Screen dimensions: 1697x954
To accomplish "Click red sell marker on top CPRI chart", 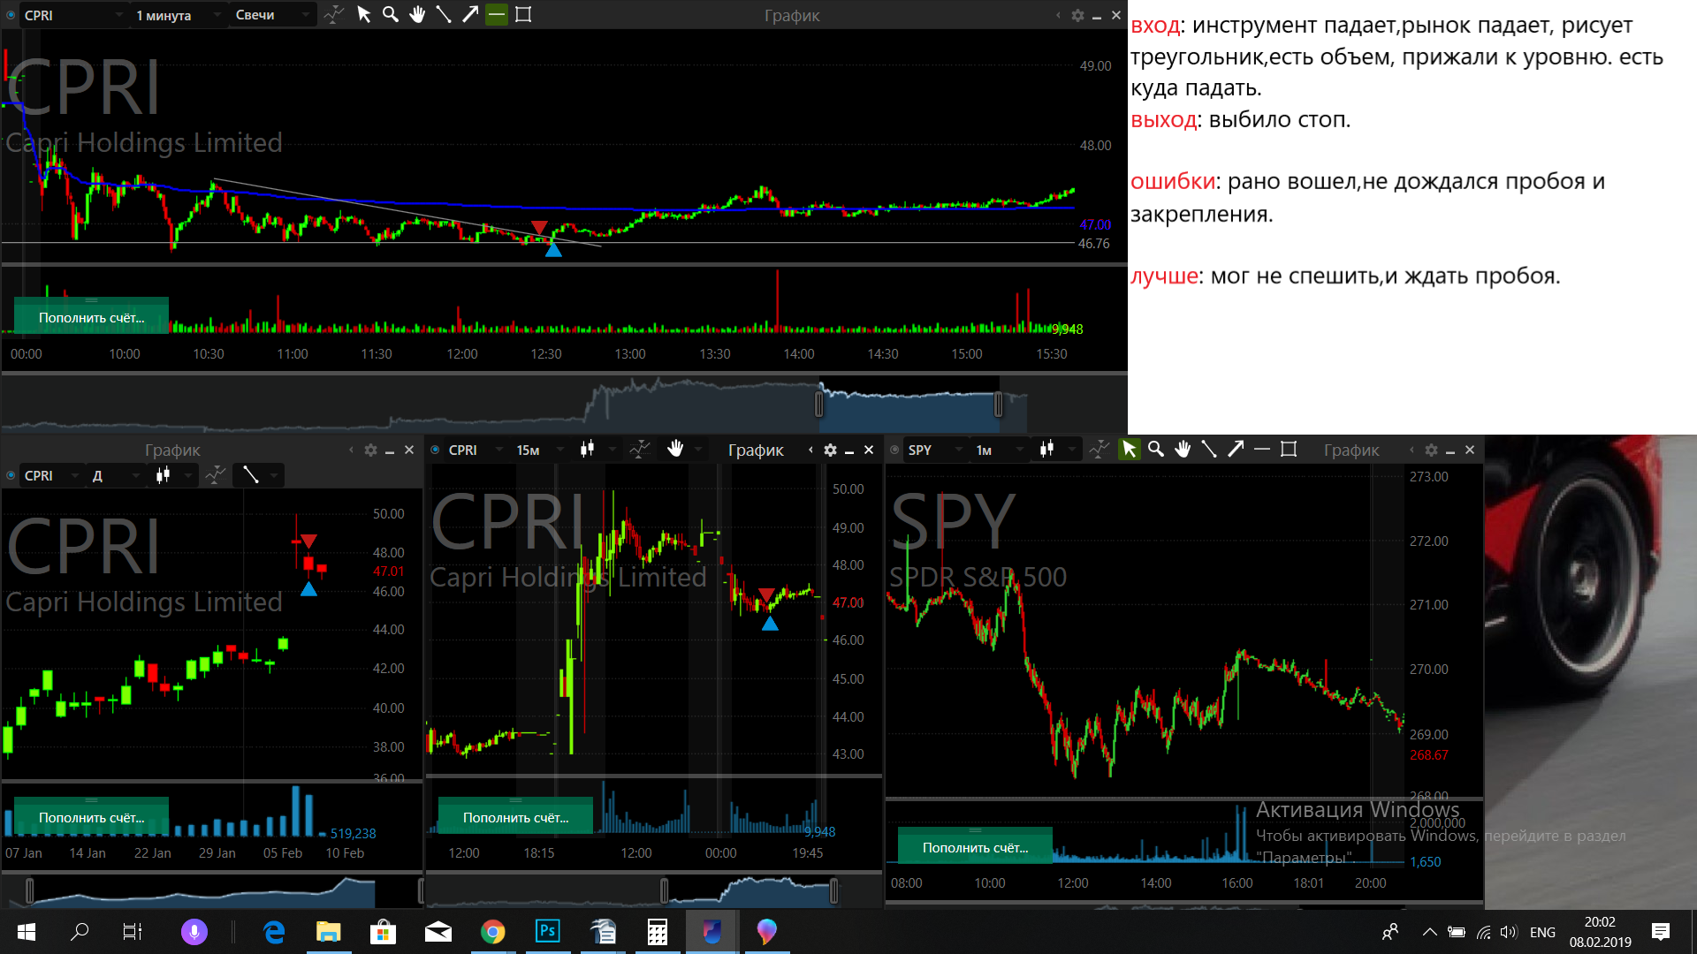I will click(539, 228).
